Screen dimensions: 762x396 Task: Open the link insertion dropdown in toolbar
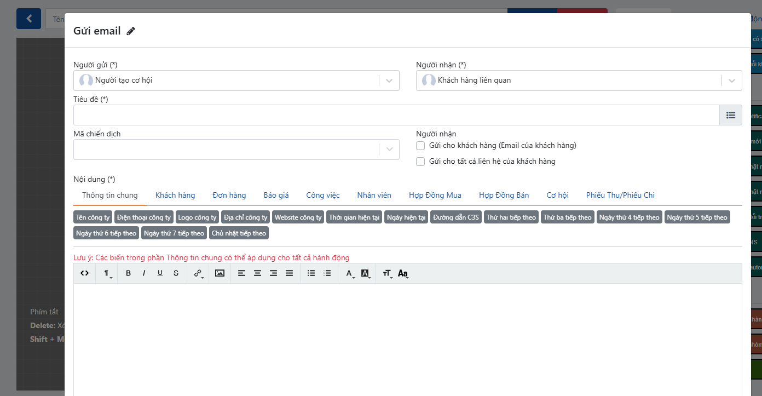pos(198,273)
